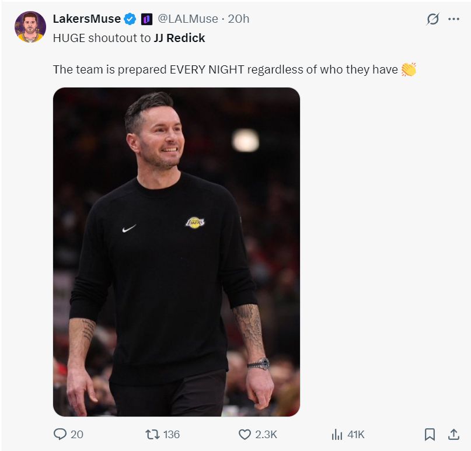The width and height of the screenshot is (471, 451).
Task: Click the blue verified checkmark badge
Action: tap(130, 19)
